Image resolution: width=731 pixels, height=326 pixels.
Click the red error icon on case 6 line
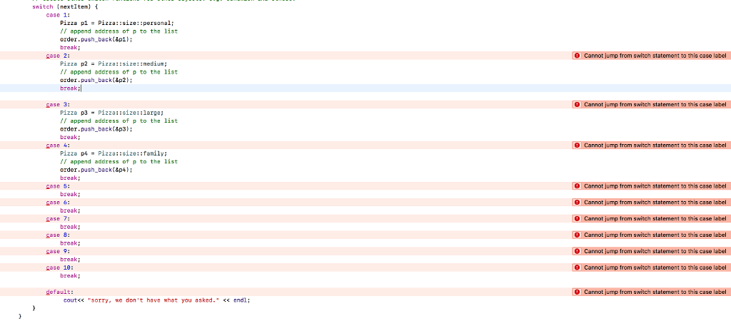577,202
